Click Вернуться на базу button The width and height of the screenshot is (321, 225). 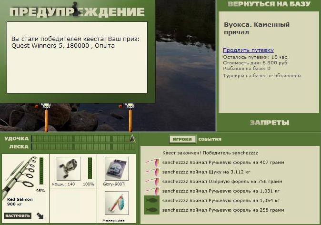click(x=269, y=4)
